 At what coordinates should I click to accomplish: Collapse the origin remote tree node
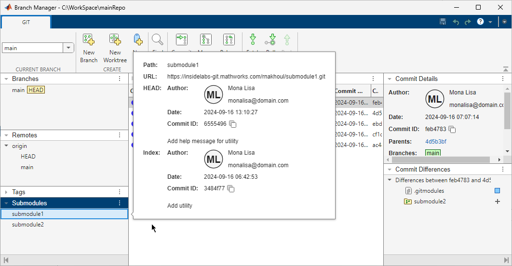coord(5,146)
